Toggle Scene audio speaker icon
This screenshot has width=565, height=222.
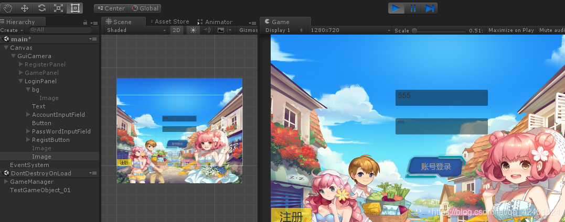pos(207,30)
